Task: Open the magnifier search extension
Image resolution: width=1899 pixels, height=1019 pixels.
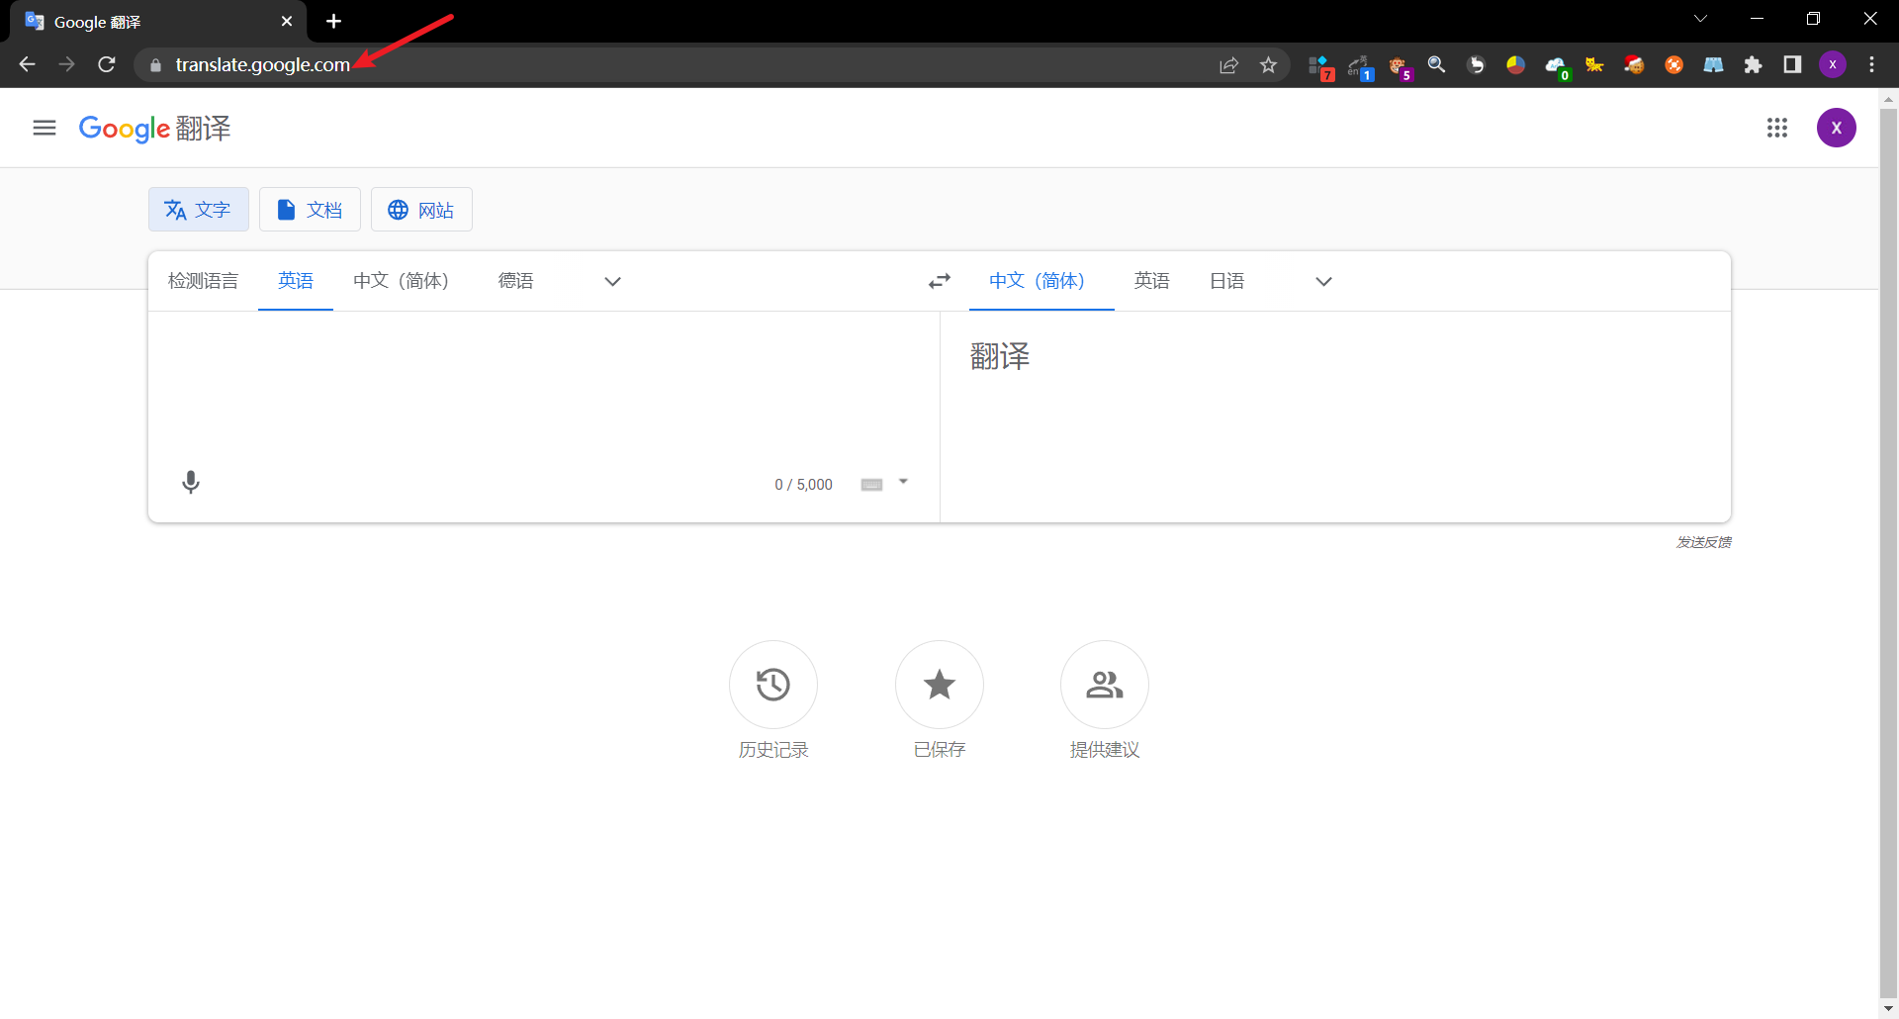Action: coord(1436,65)
